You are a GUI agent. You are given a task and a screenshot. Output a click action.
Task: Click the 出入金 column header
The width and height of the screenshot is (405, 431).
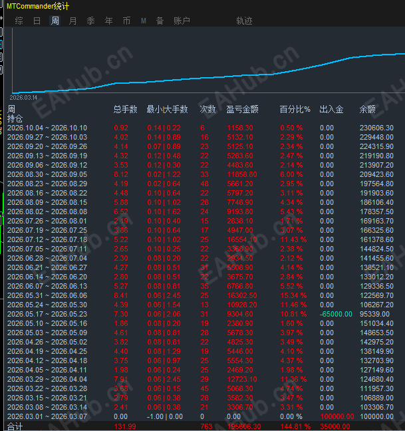click(331, 109)
